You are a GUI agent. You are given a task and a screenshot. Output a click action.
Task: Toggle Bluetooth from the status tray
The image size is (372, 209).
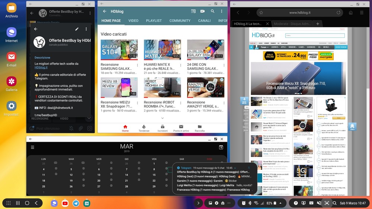click(250, 203)
